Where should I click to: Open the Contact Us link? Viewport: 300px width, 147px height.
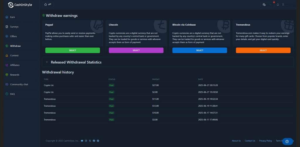250,141
